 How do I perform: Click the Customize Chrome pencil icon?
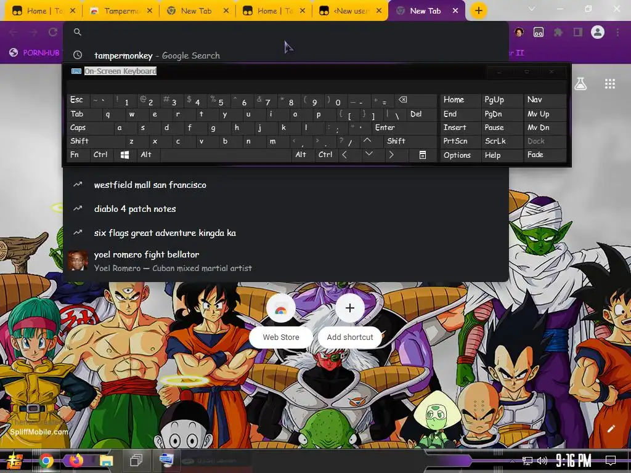point(611,429)
